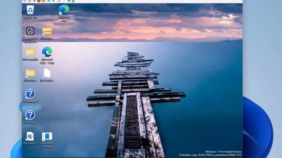Click the orange round button in VM toolbar
282x158 pixels.
point(43,1)
